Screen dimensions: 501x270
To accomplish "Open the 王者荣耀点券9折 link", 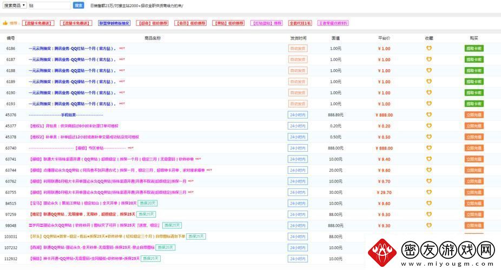I will (333, 23).
